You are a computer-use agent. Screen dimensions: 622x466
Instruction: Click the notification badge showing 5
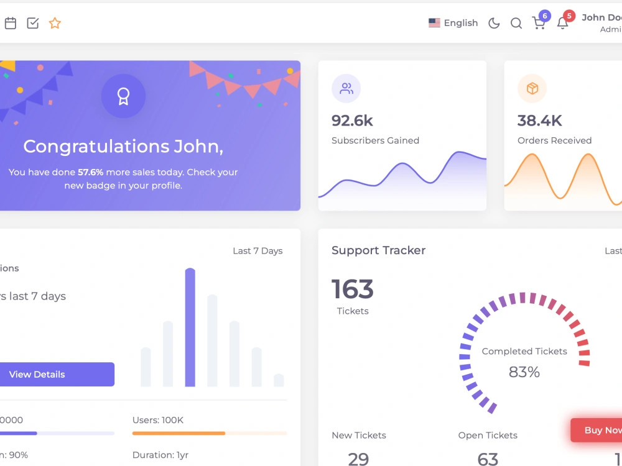pos(569,16)
